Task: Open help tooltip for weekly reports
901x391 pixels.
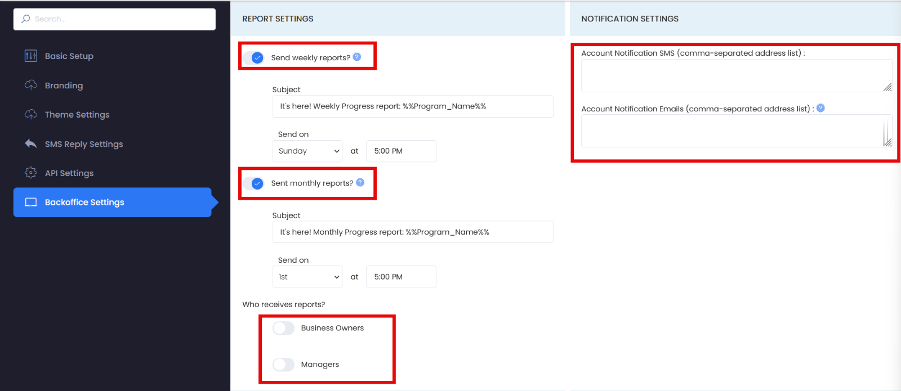Action: (357, 57)
